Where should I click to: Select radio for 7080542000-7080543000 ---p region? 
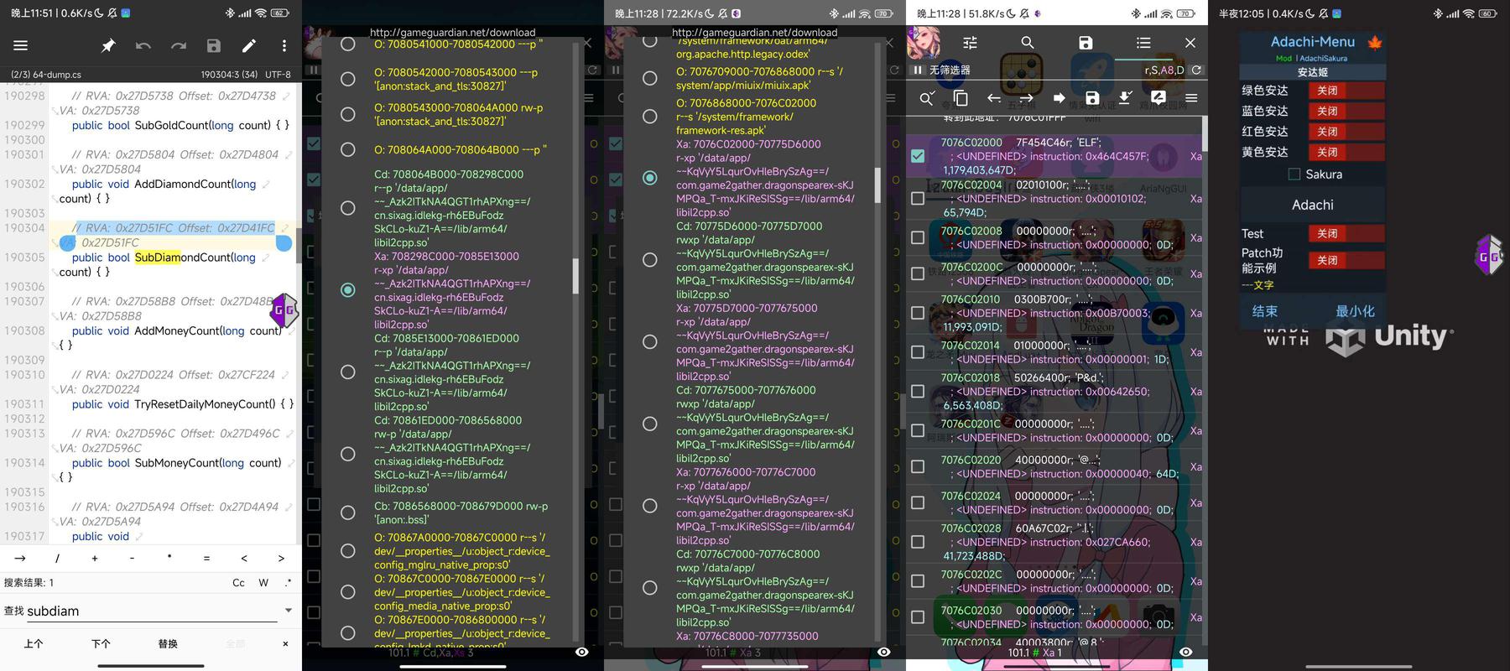(347, 79)
